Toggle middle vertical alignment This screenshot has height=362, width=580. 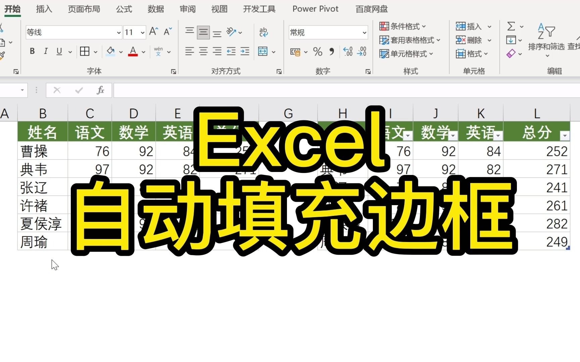click(x=203, y=32)
